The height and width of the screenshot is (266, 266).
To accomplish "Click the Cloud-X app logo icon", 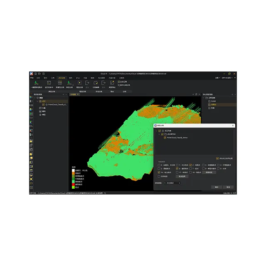I will 32,74.
